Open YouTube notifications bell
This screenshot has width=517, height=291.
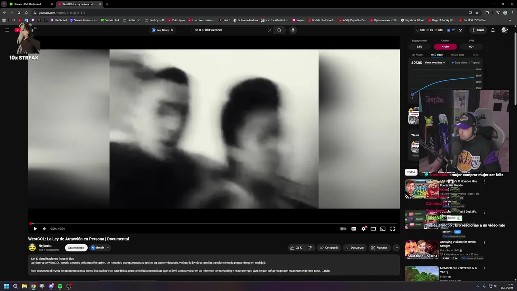[x=493, y=30]
